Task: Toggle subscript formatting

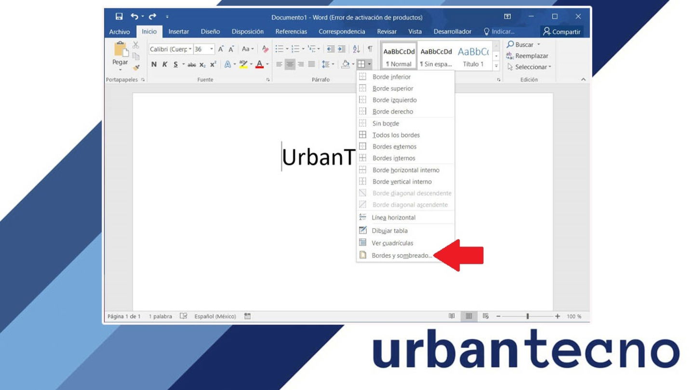Action: click(202, 65)
